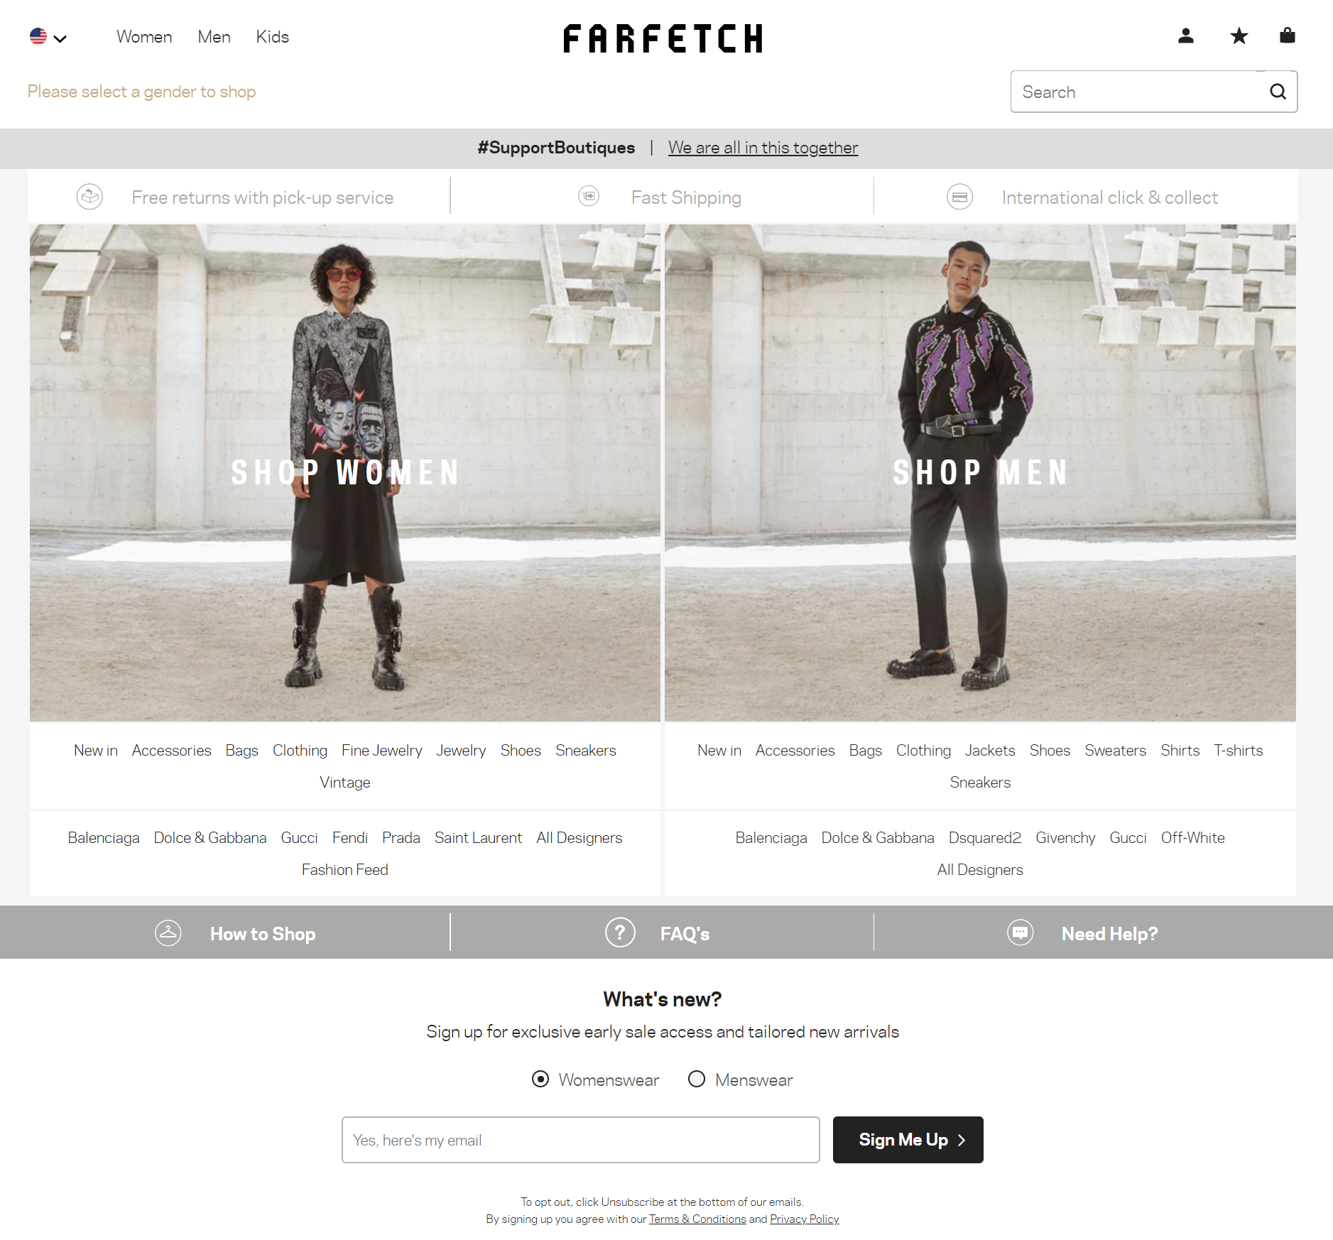Select the Menswear radio button
The width and height of the screenshot is (1333, 1240).
pos(697,1079)
